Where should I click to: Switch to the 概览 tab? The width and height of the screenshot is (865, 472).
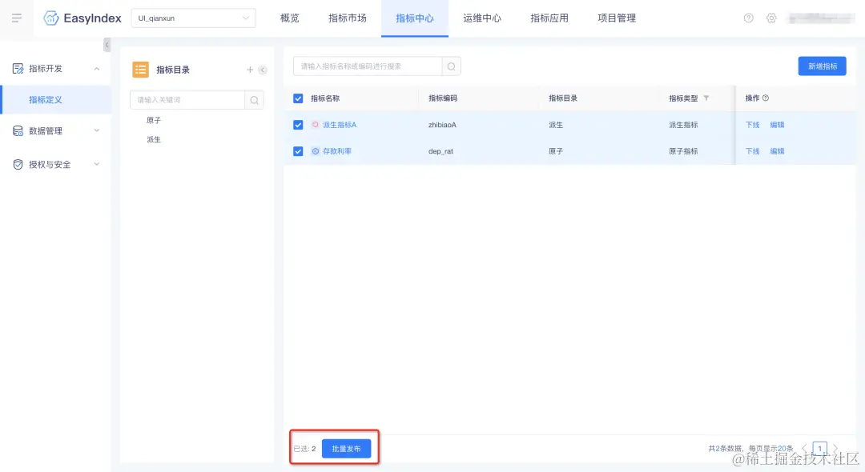[x=290, y=18]
